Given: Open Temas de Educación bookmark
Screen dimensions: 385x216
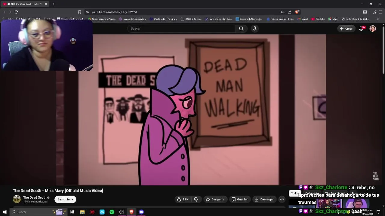Looking at the screenshot, I should click(x=132, y=19).
